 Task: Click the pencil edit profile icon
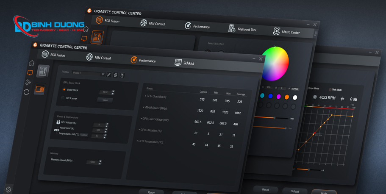tap(109, 75)
